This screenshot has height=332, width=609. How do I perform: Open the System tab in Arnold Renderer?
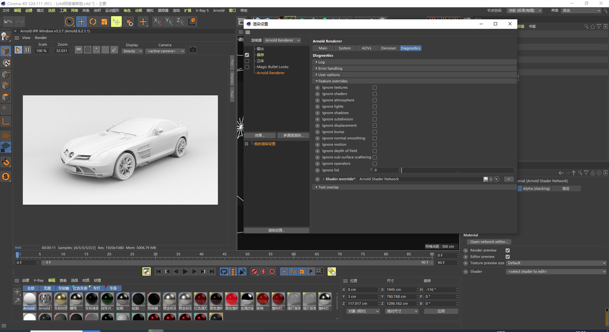[x=345, y=48]
